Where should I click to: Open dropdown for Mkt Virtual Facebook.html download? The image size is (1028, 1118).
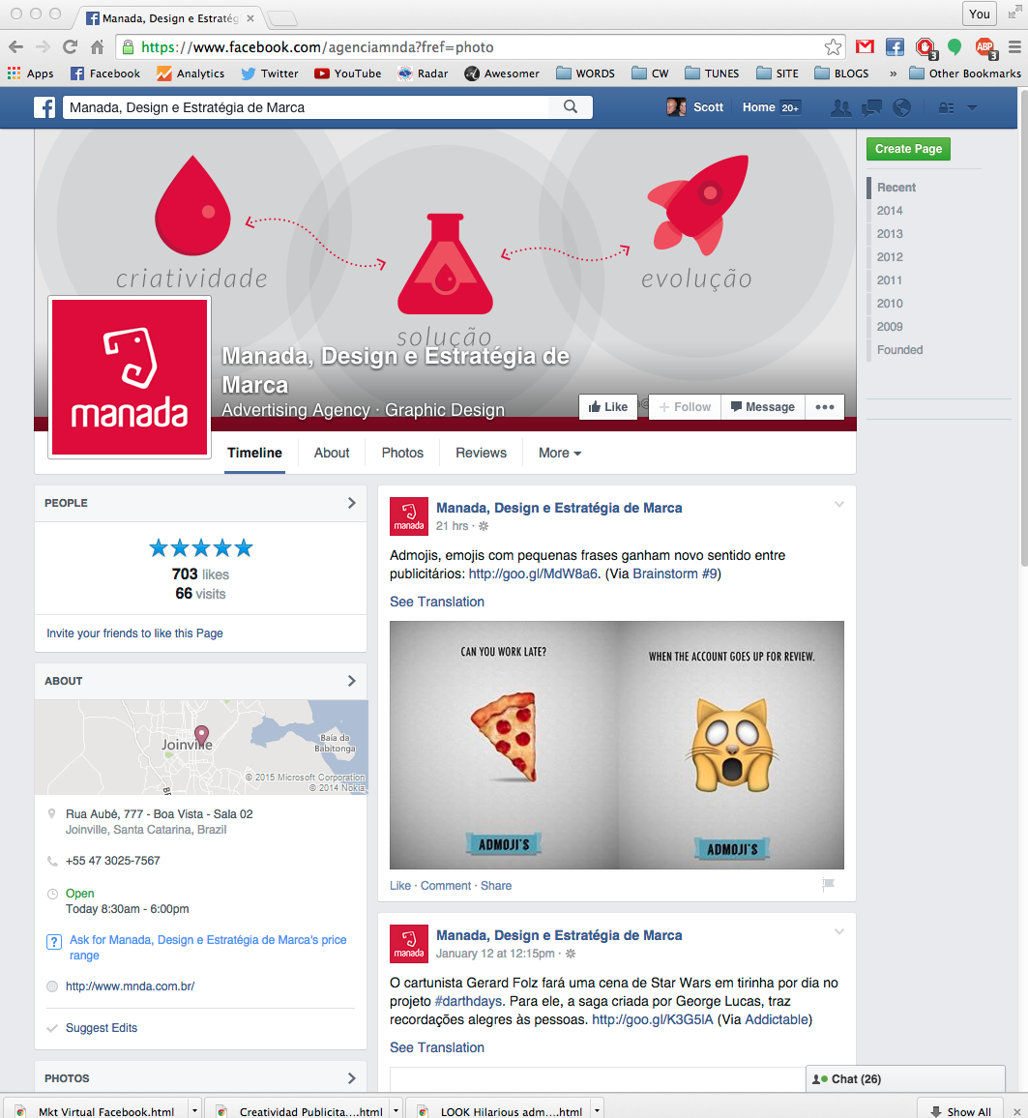coord(194,1111)
